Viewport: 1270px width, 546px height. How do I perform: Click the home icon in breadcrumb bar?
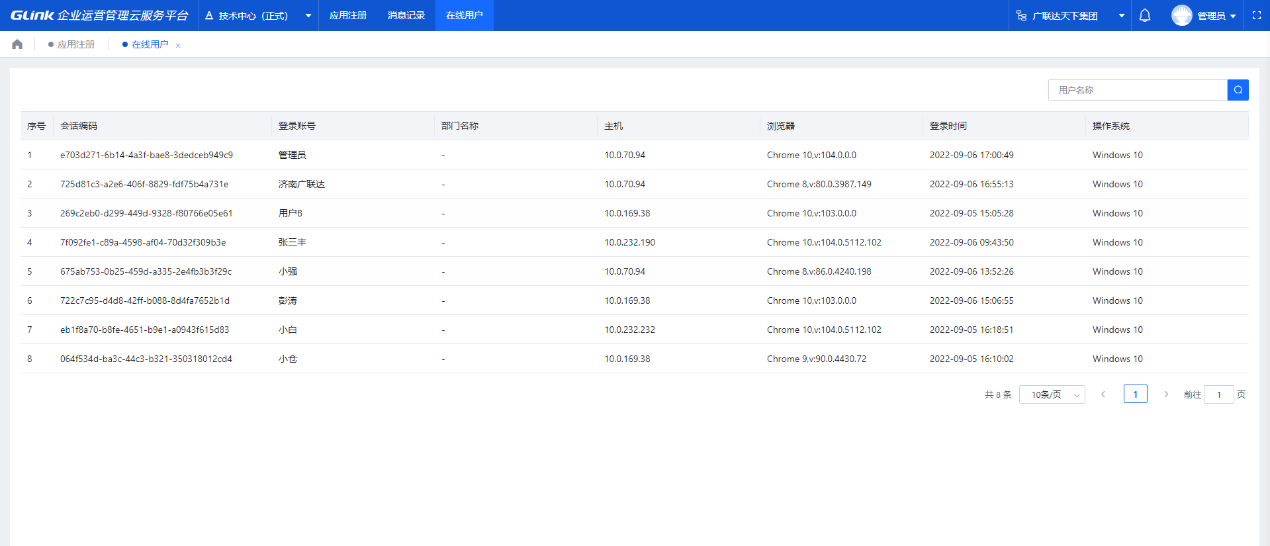(17, 44)
